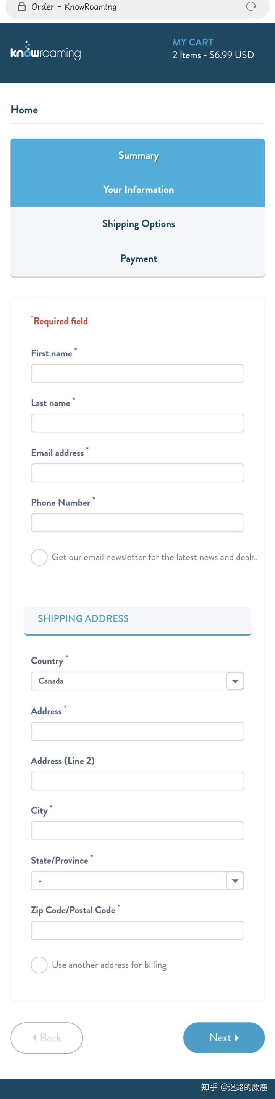
Task: Open the My Cart summary
Action: [x=213, y=49]
